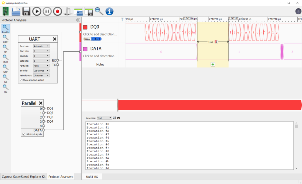Close the UART configuration block
The height and width of the screenshot is (184, 302).
click(54, 39)
